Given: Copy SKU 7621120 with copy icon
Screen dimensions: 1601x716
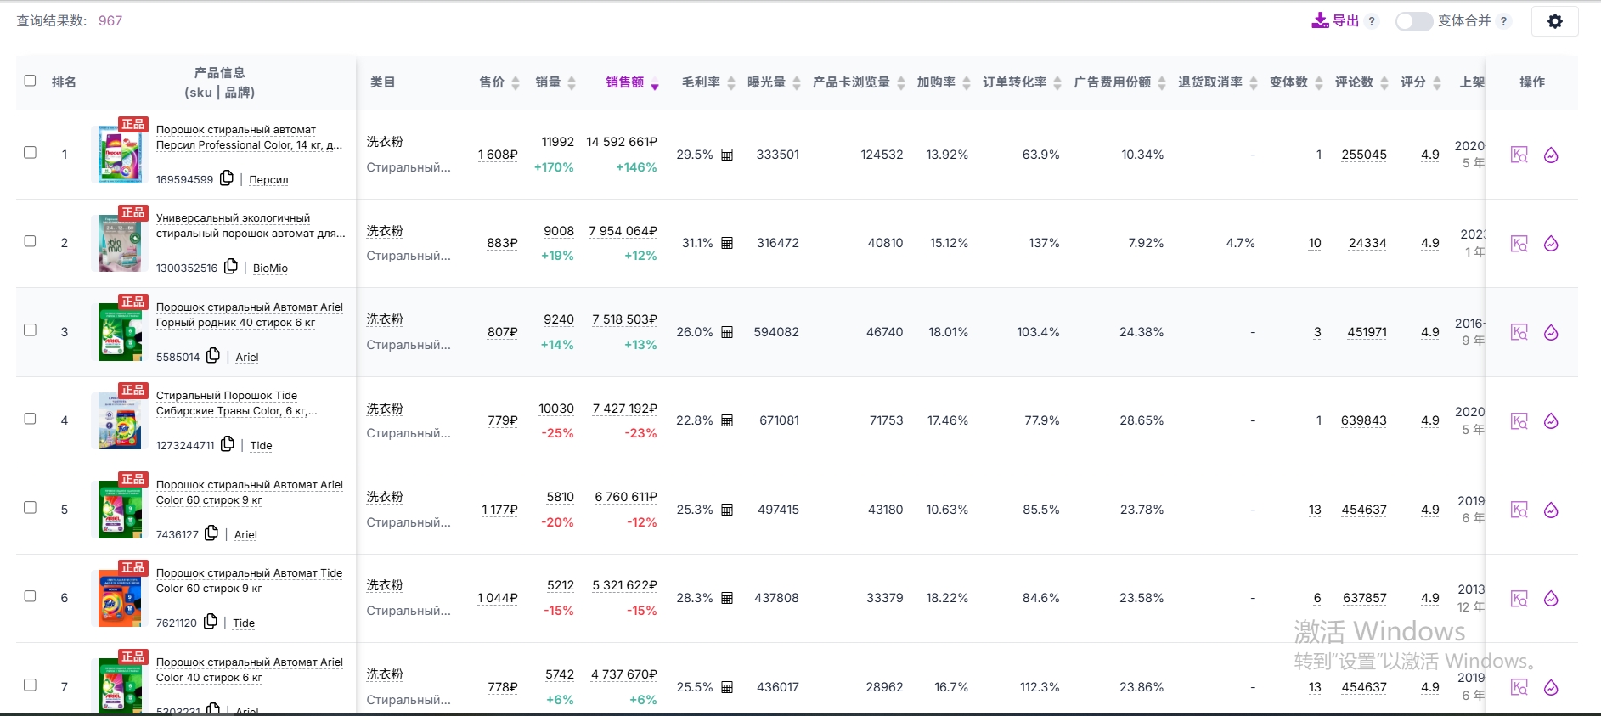Looking at the screenshot, I should 211,621.
